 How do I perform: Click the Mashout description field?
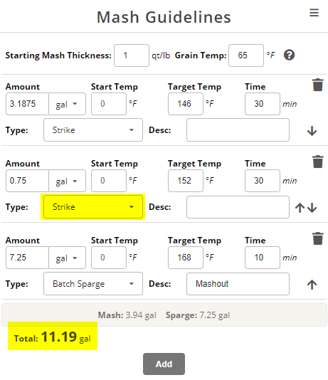tap(238, 284)
